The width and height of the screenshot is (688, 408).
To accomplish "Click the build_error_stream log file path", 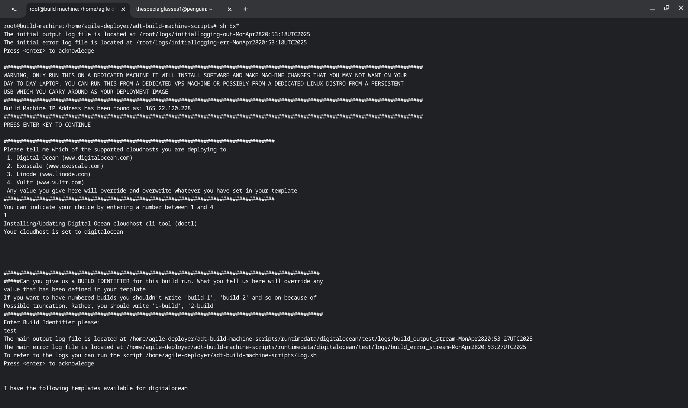I will coord(326,347).
